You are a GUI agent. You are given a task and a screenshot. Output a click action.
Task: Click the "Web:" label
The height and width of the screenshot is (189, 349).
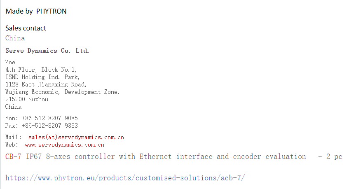tap(12, 145)
